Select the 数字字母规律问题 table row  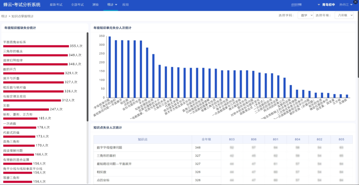[223, 147]
